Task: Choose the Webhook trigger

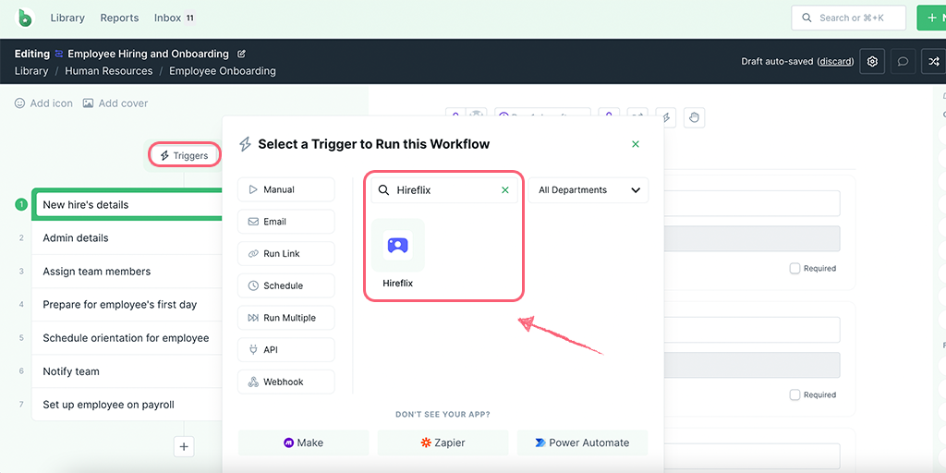Action: 286,382
